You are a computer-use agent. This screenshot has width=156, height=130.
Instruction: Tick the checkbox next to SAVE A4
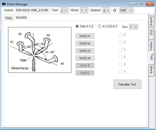pos(120,57)
